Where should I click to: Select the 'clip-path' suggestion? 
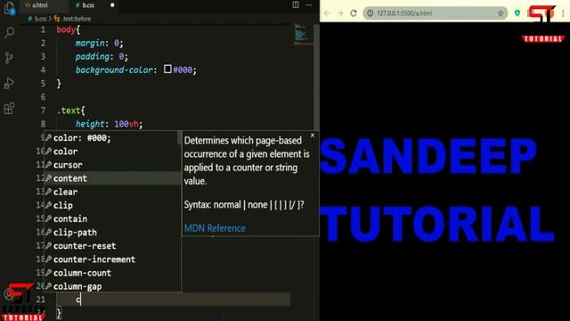pyautogui.click(x=112, y=232)
